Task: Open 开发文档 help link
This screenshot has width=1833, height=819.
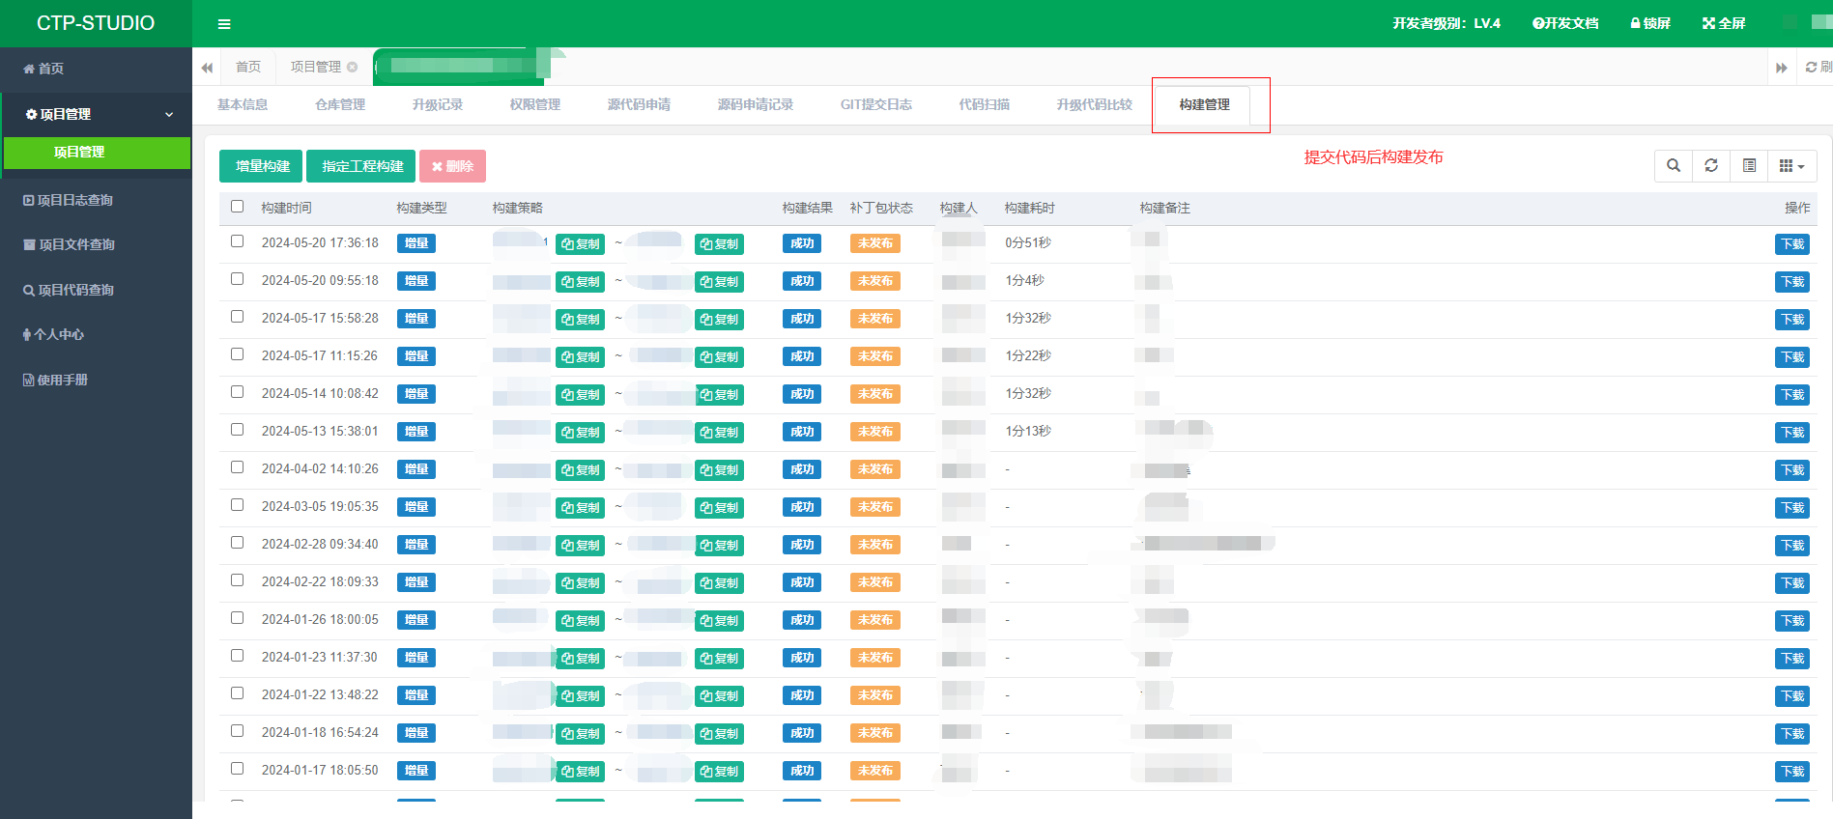Action: click(x=1565, y=23)
